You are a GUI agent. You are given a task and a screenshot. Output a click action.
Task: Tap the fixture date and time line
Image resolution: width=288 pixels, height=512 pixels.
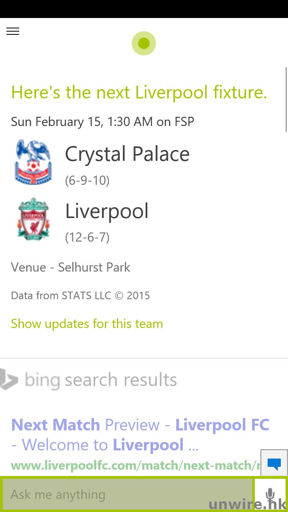(102, 122)
